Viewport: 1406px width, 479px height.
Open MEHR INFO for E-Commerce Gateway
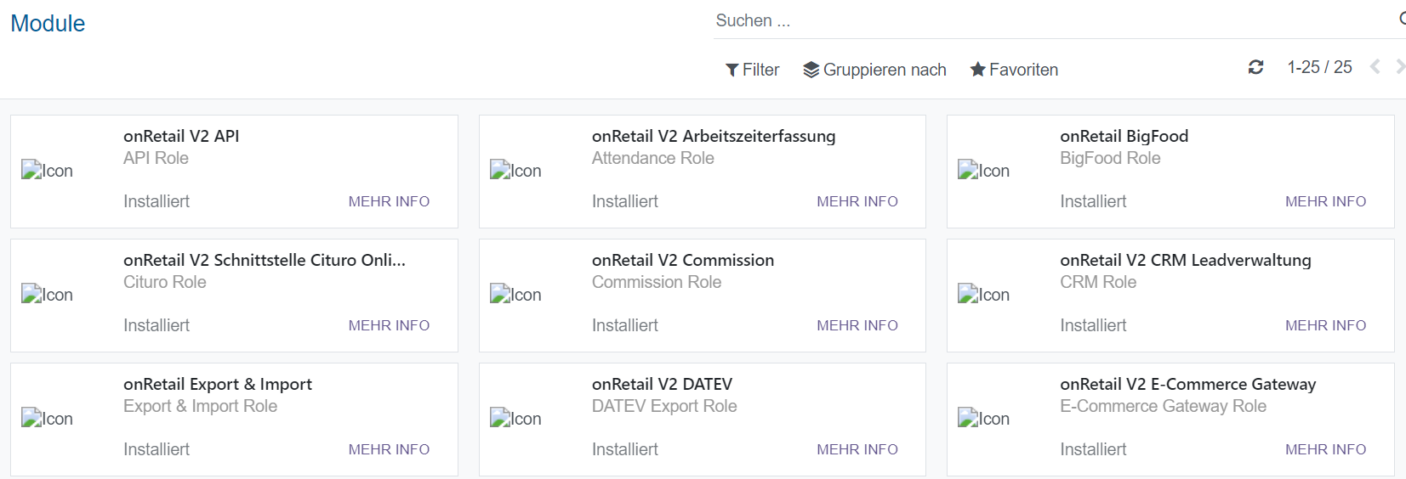(x=1325, y=449)
